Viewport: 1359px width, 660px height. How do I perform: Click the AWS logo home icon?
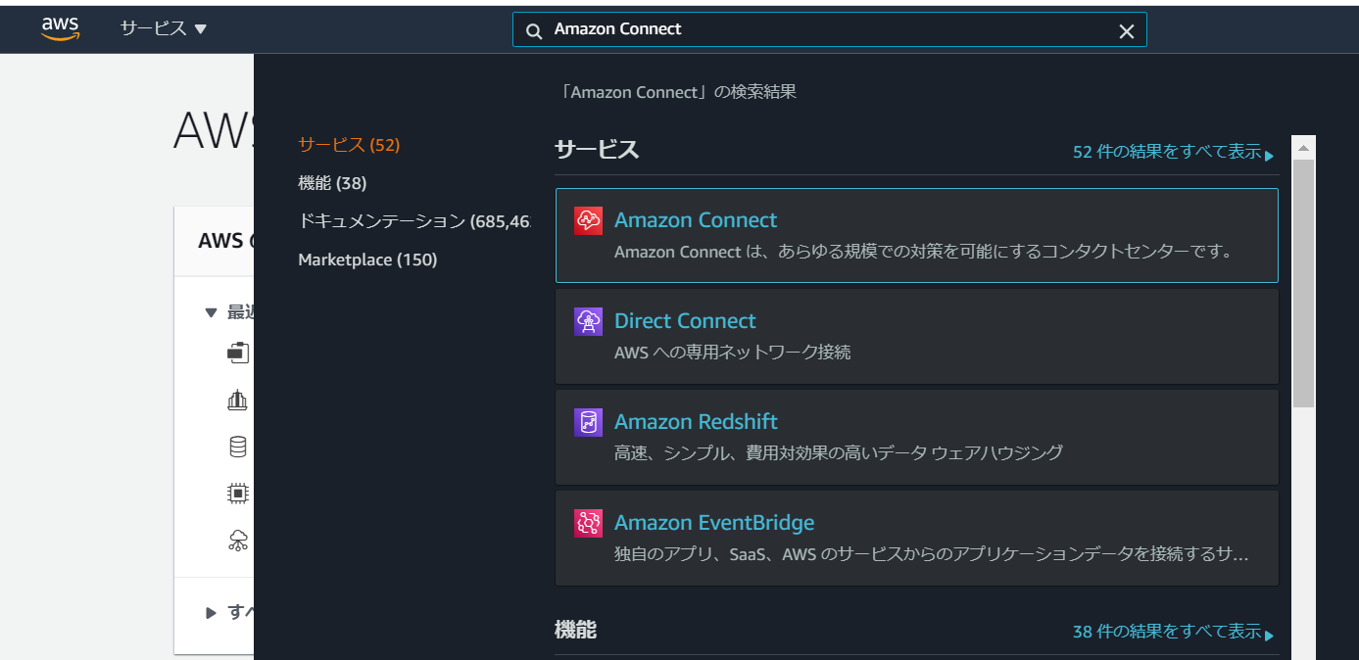click(x=60, y=29)
